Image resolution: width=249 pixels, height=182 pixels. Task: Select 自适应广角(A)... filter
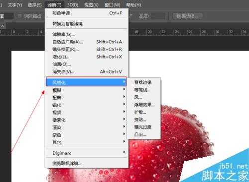click(87, 42)
